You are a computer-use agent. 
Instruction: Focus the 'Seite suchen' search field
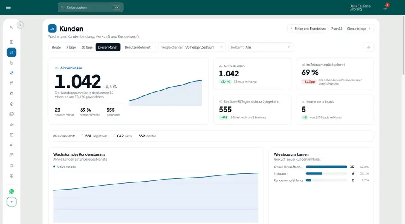point(90,7)
